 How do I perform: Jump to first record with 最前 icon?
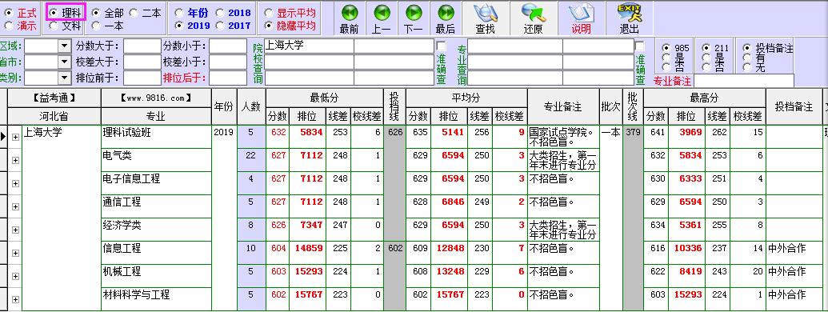click(x=349, y=13)
